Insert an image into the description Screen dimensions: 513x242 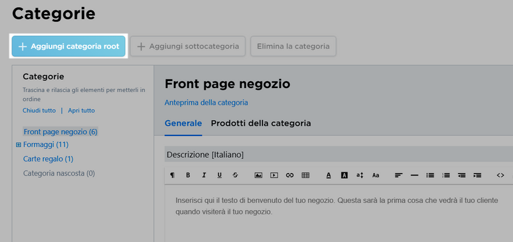click(258, 176)
